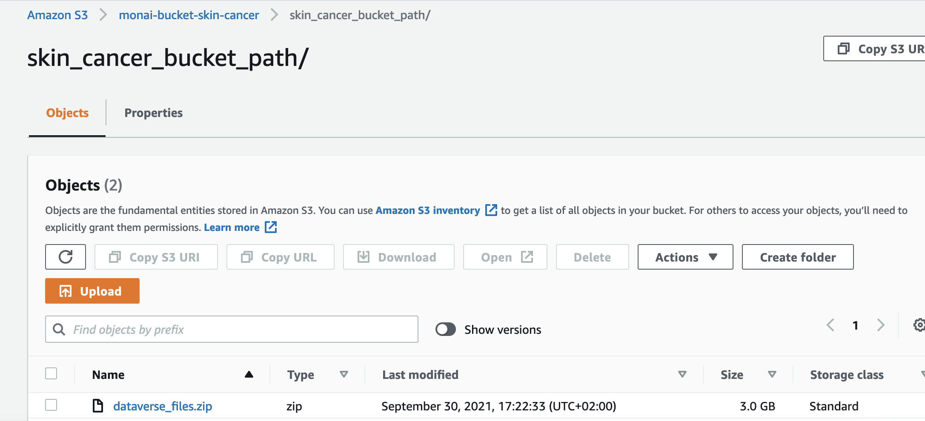Click the Standard storage class cell
This screenshot has width=925, height=421.
click(x=833, y=406)
